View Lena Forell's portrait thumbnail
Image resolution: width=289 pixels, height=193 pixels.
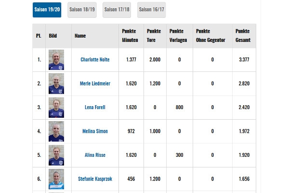56,108
